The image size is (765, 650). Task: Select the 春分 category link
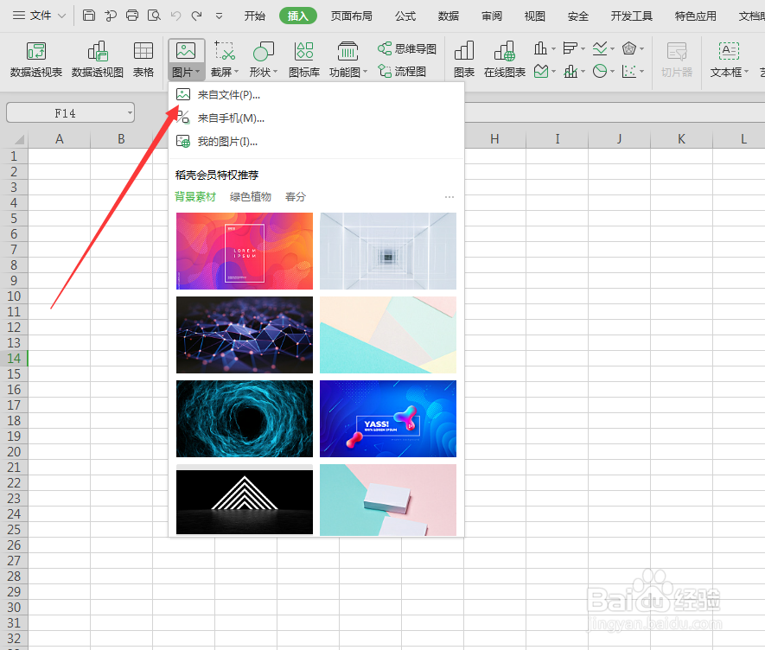pyautogui.click(x=295, y=197)
